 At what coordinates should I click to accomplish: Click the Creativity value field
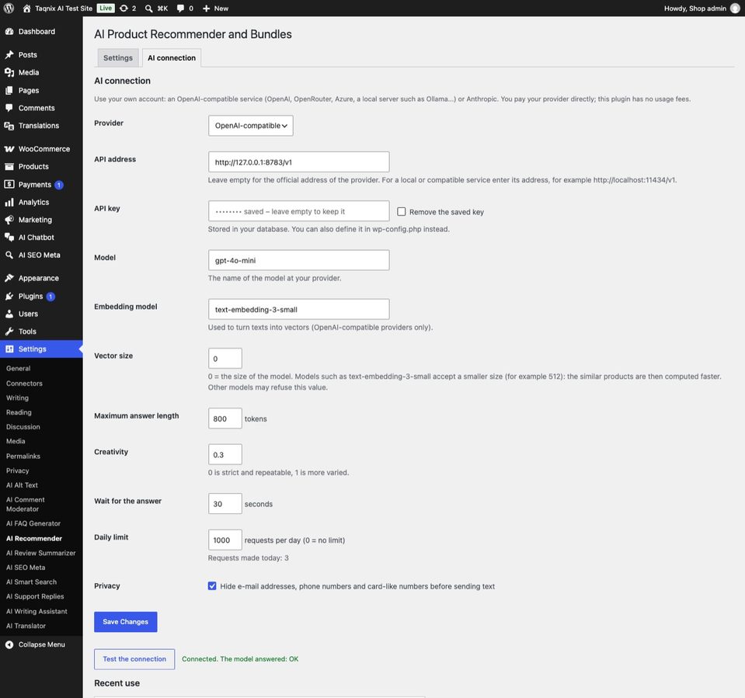pos(225,454)
